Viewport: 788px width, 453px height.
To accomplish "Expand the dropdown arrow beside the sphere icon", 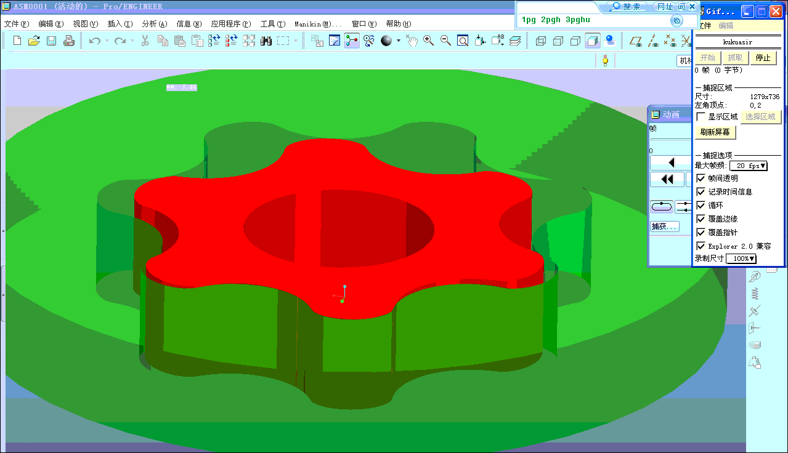I will click(398, 41).
